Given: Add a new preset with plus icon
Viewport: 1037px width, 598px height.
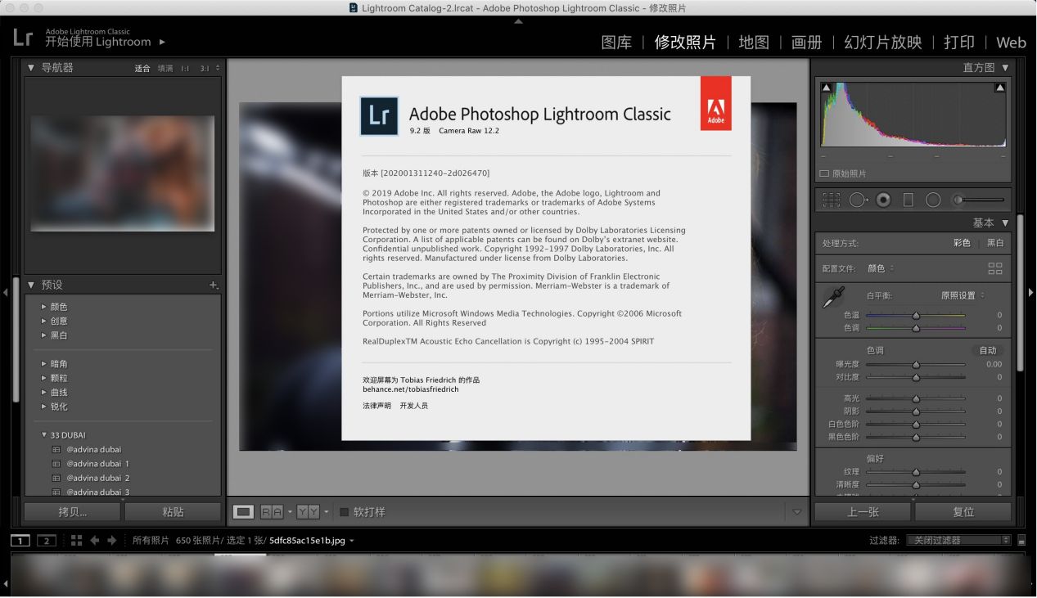Looking at the screenshot, I should coord(214,285).
